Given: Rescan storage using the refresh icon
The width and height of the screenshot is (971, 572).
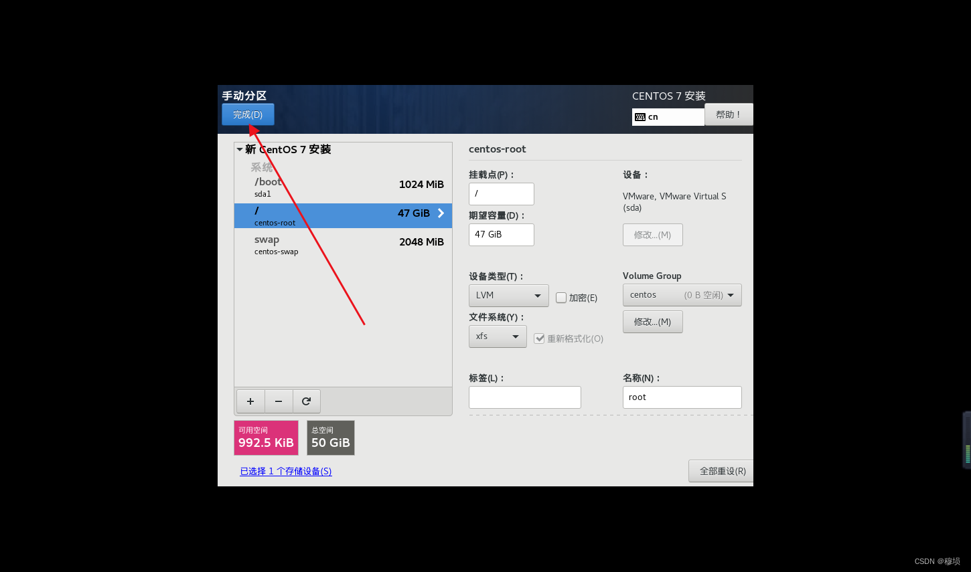Looking at the screenshot, I should tap(307, 401).
